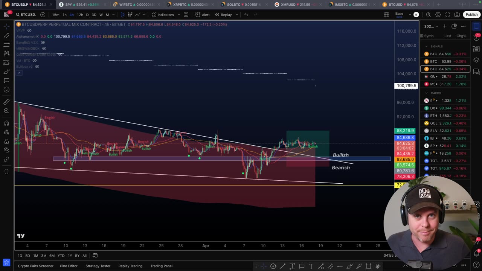Switch to the SPY browser tab
482x271 pixels.
tap(82, 5)
